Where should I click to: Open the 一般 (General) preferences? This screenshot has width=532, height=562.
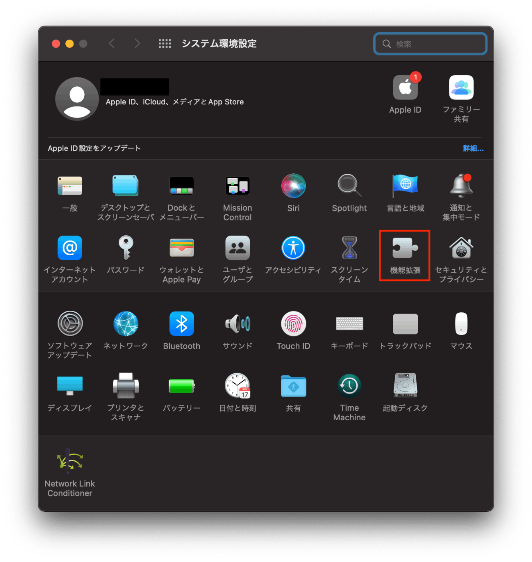(70, 186)
